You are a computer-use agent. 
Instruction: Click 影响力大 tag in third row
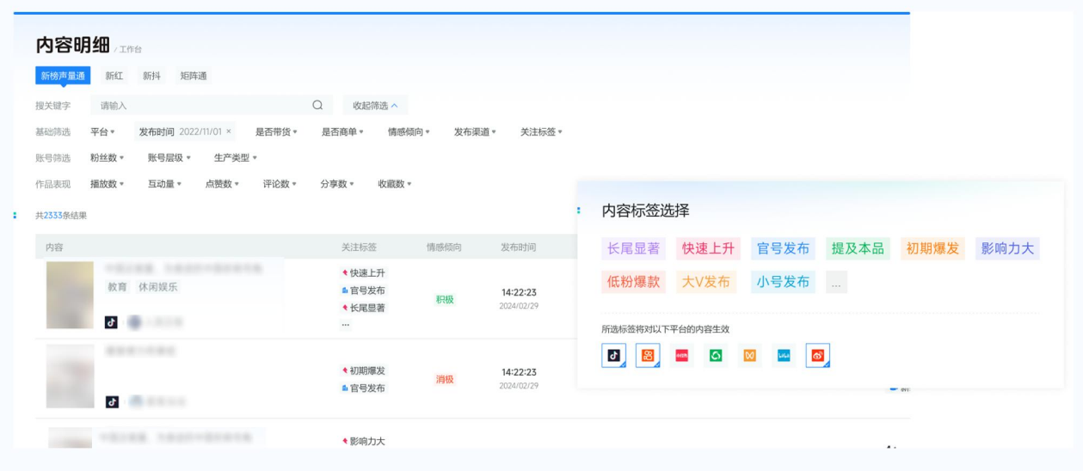pyautogui.click(x=363, y=441)
